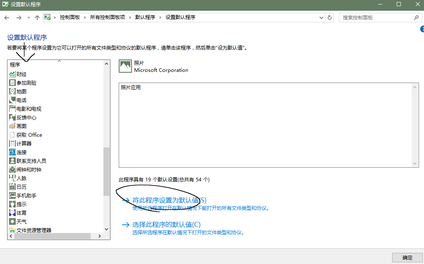This screenshot has height=264, width=424.
Task: Choose the 电话 phone icon
Action: coord(12,100)
